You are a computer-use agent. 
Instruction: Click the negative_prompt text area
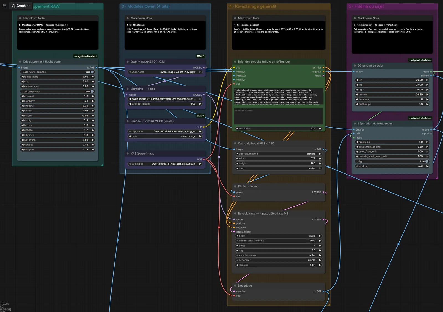(x=279, y=116)
